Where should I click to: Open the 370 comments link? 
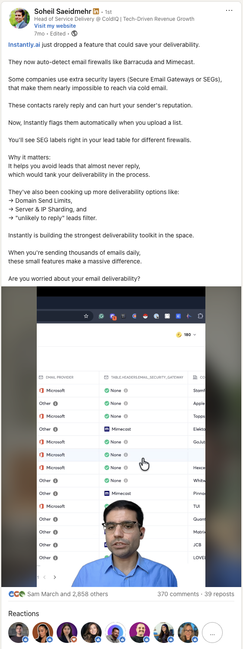(178, 594)
